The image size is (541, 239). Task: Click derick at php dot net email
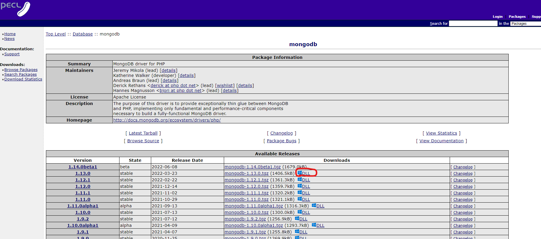pos(173,85)
